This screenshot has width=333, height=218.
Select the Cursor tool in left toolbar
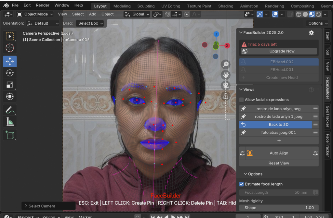pos(10,48)
